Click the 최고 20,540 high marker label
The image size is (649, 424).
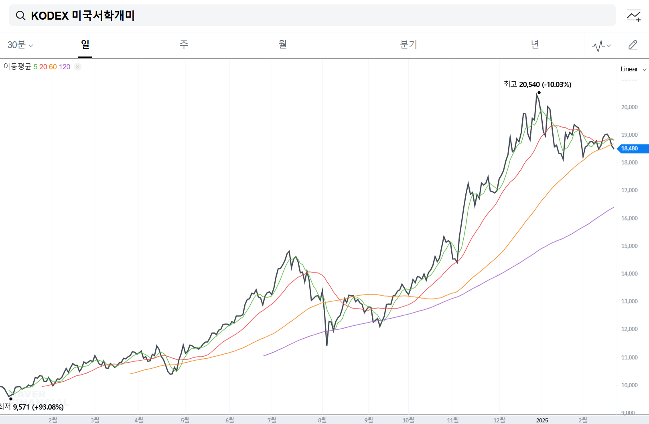[537, 84]
